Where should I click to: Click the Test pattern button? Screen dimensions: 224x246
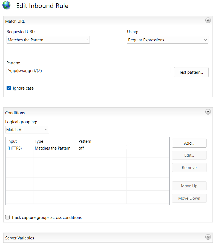(191, 72)
